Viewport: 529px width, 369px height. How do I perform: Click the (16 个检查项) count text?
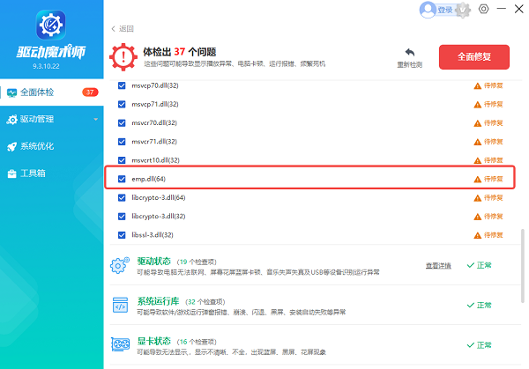[197, 342]
